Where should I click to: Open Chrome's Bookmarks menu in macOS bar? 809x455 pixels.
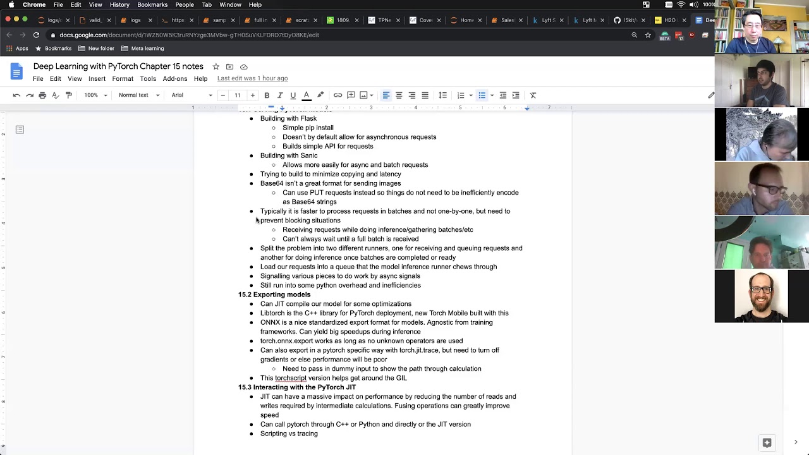152,4
